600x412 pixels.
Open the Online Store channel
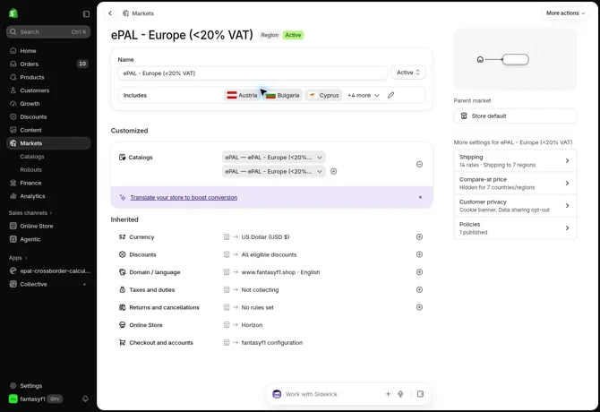(x=48, y=226)
